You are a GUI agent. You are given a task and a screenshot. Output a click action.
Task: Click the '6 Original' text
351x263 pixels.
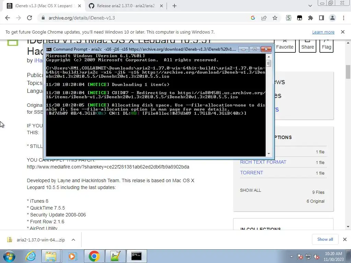(315, 201)
